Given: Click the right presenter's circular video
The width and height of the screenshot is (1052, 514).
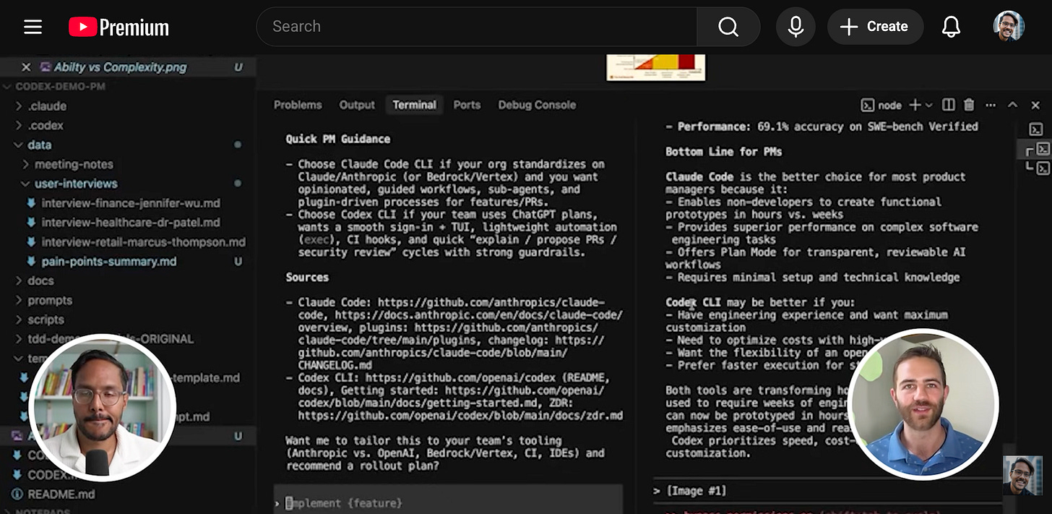Looking at the screenshot, I should pos(923,405).
